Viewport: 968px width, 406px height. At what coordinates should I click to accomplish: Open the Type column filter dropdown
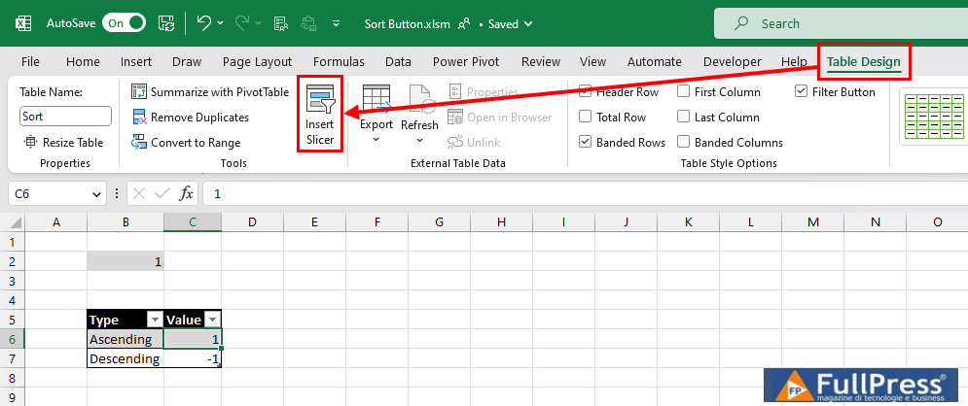(x=154, y=320)
